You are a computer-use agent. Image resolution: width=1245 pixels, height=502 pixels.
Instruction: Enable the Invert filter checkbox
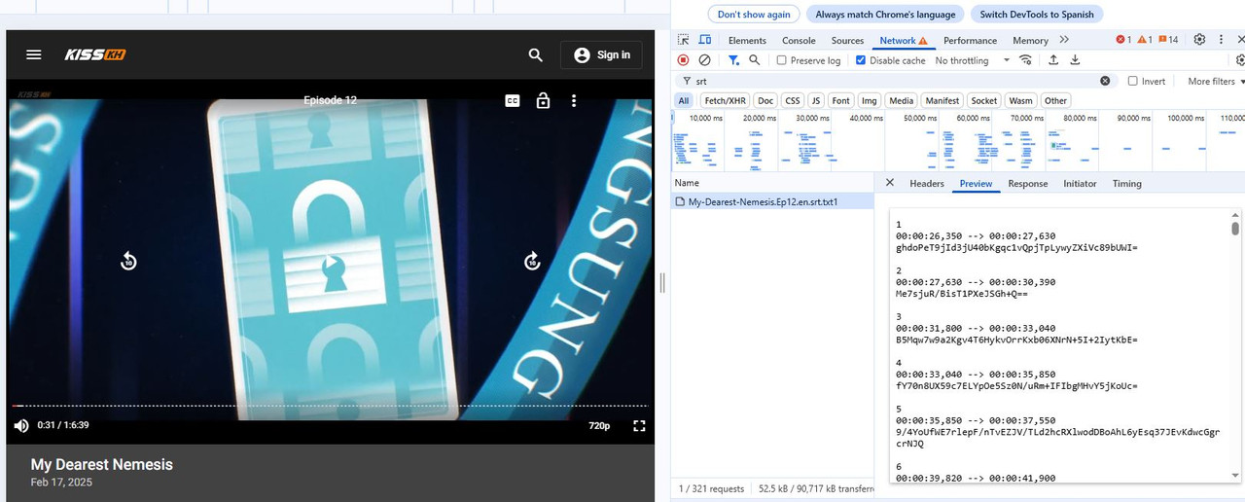[x=1147, y=82]
